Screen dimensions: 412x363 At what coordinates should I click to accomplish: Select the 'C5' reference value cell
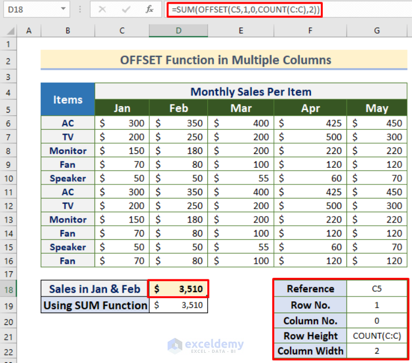pyautogui.click(x=377, y=288)
